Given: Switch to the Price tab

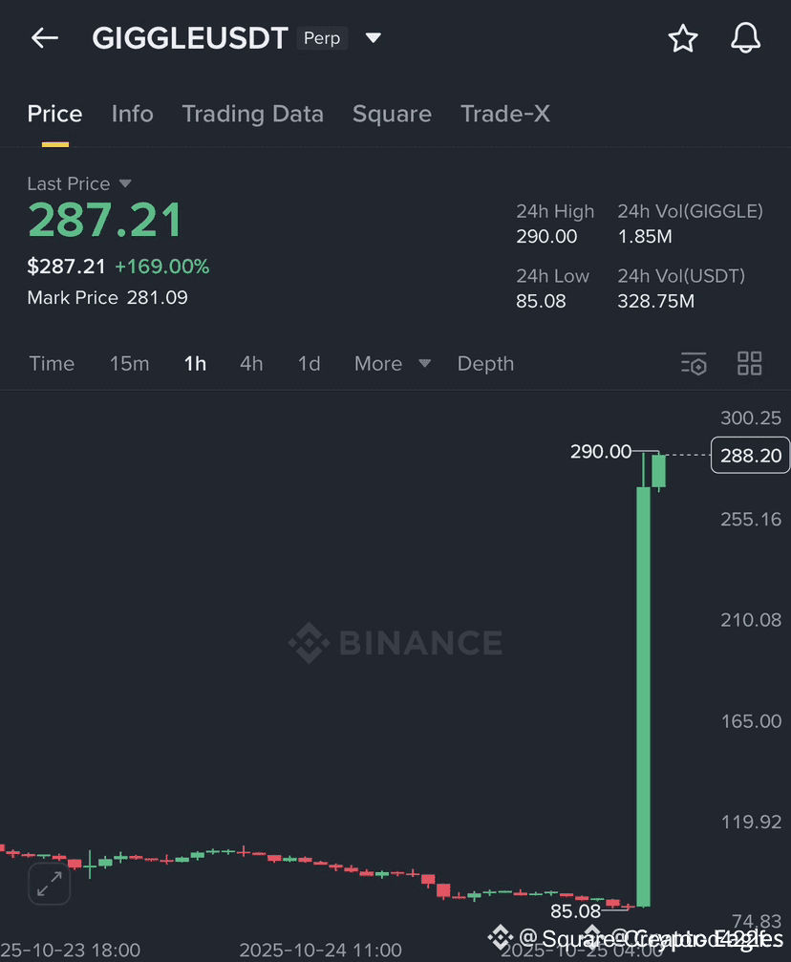Looking at the screenshot, I should pos(54,114).
